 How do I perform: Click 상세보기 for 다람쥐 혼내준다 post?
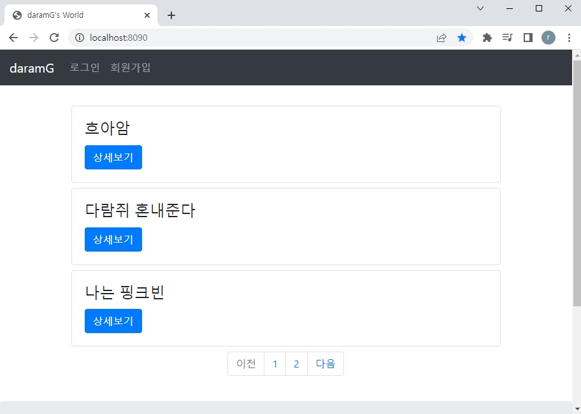point(113,239)
